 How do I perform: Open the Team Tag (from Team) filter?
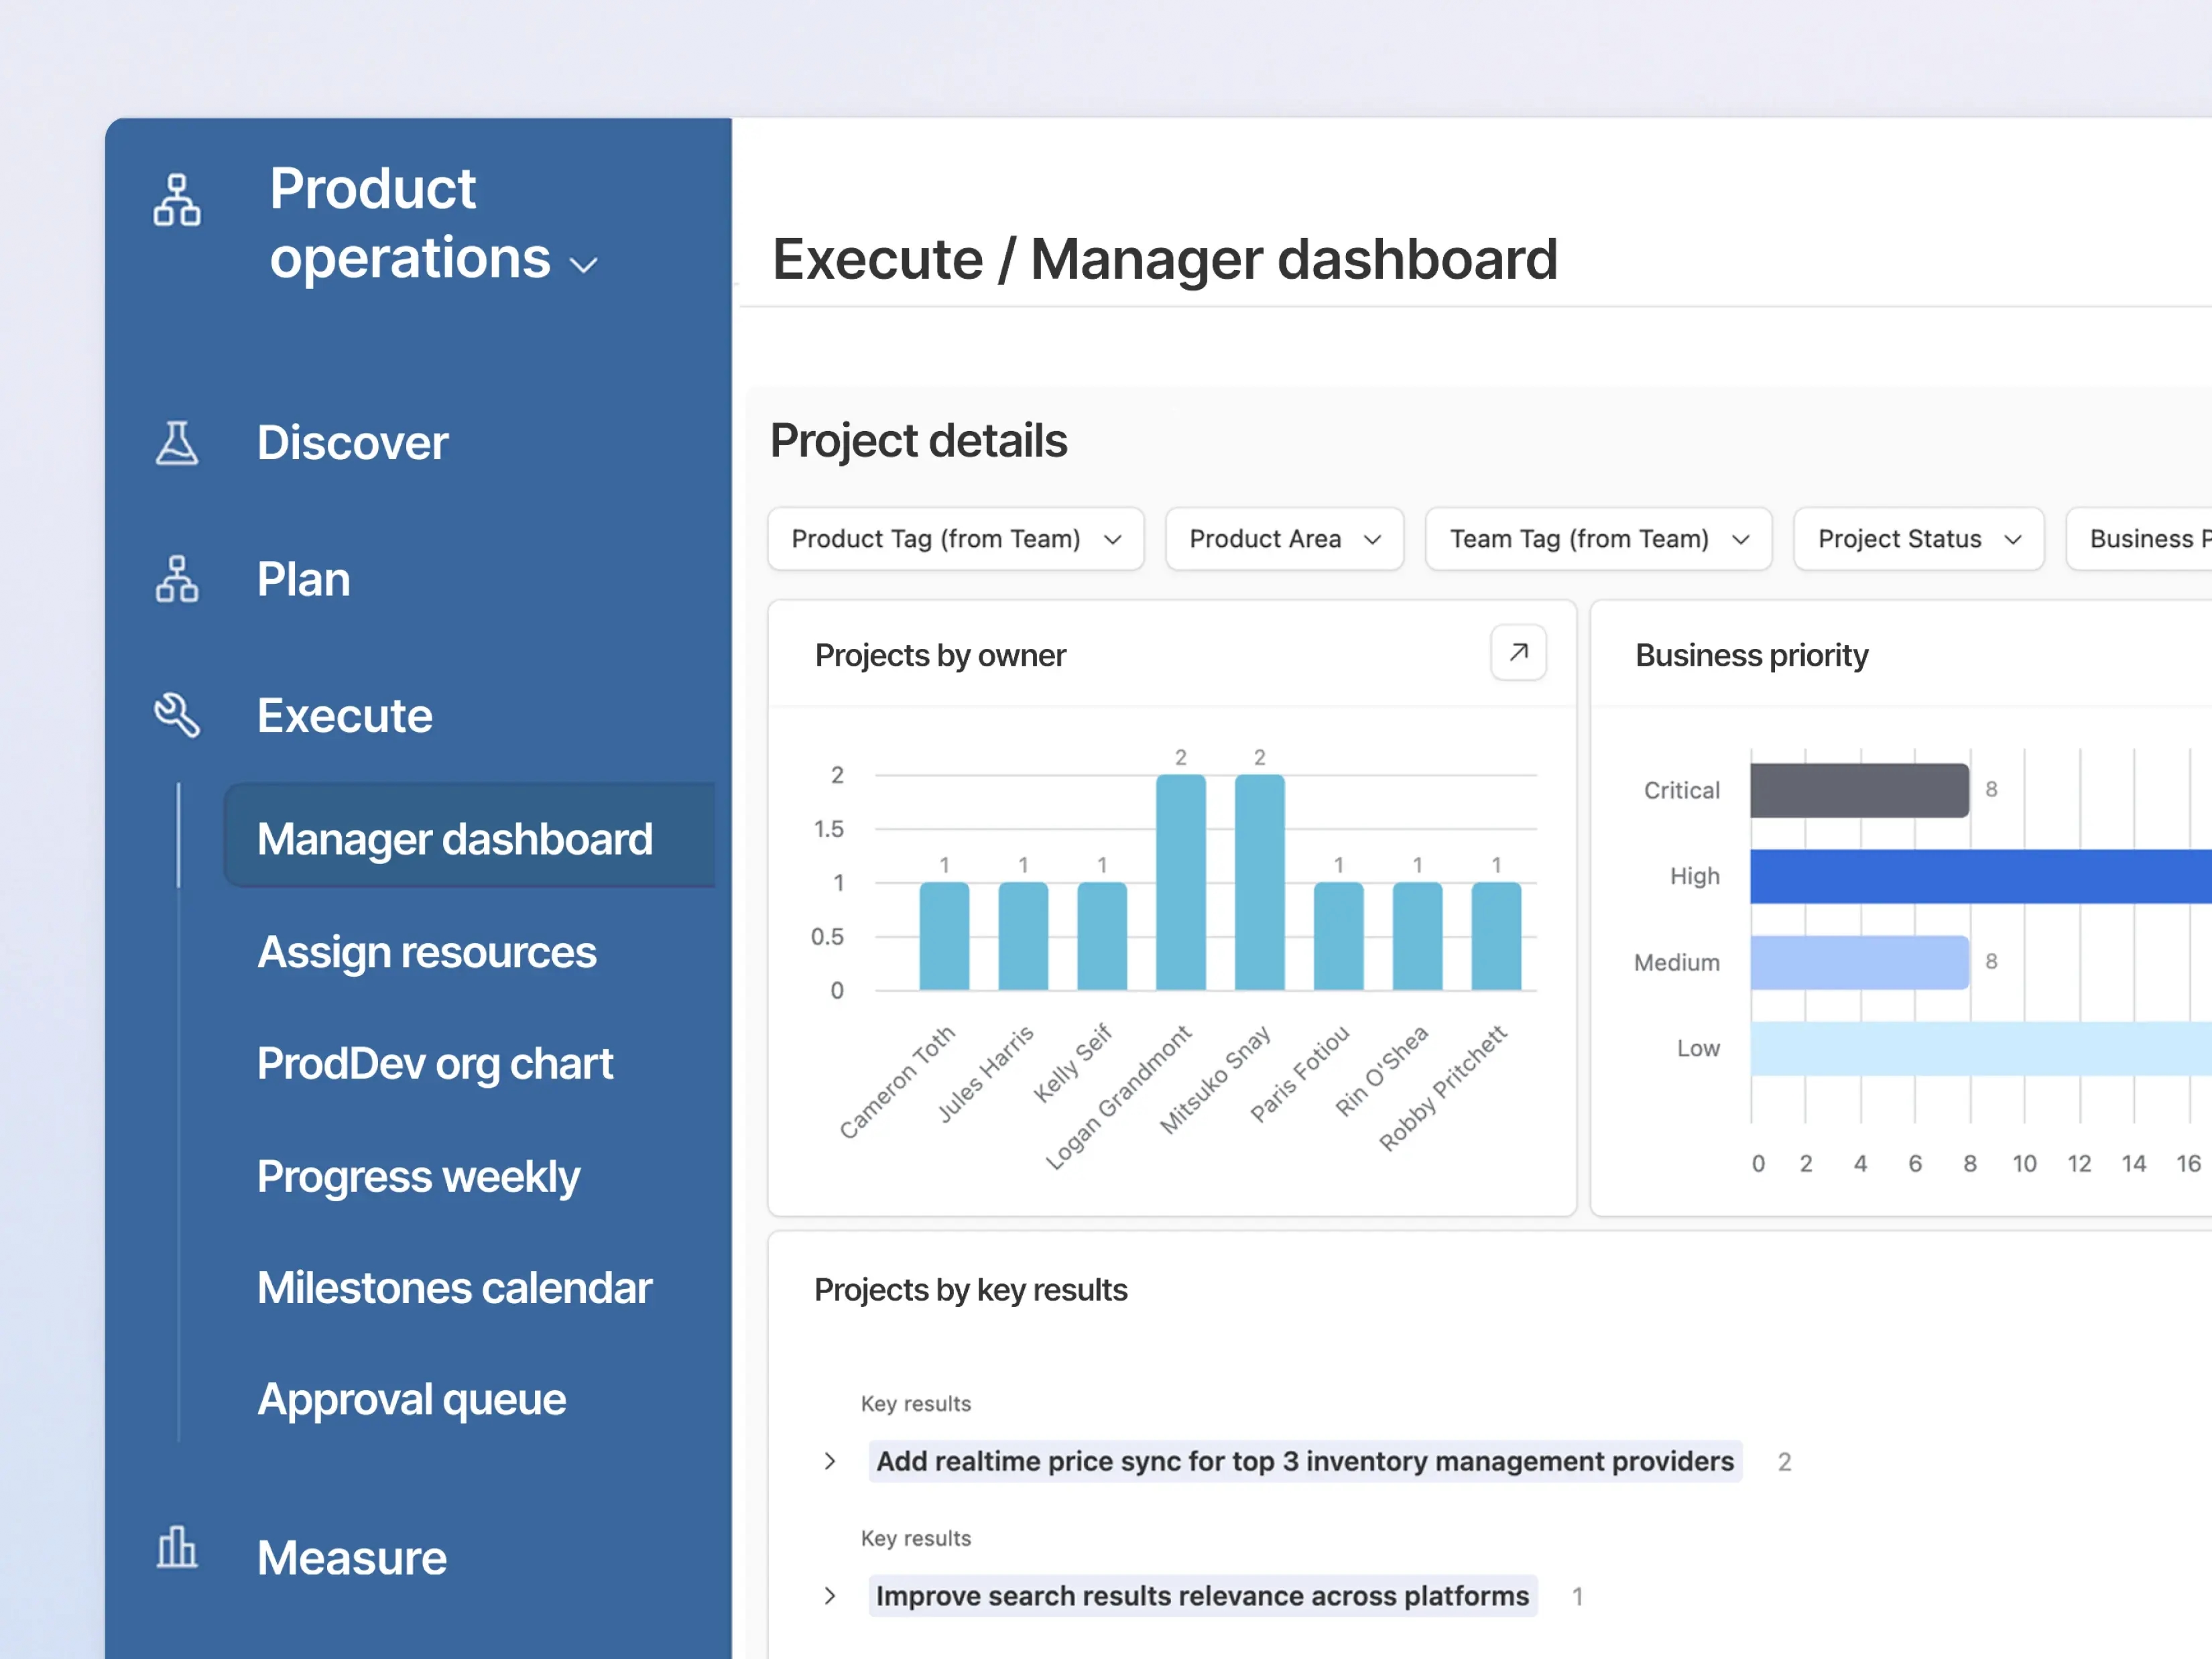1597,539
